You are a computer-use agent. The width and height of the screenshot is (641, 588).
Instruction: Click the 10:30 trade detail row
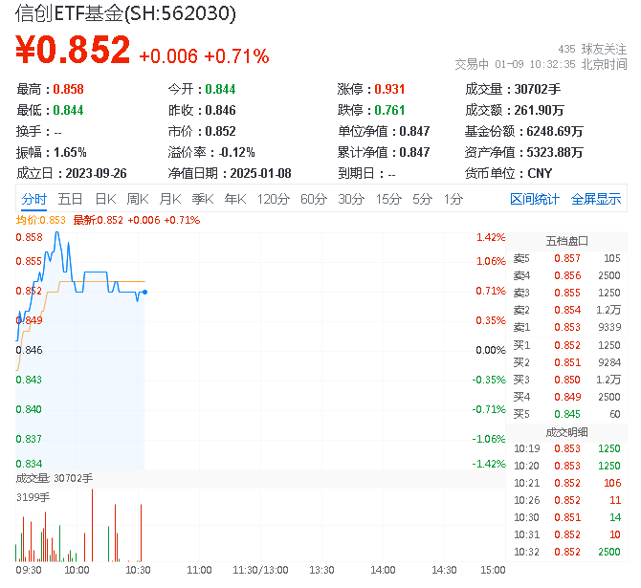(566, 517)
